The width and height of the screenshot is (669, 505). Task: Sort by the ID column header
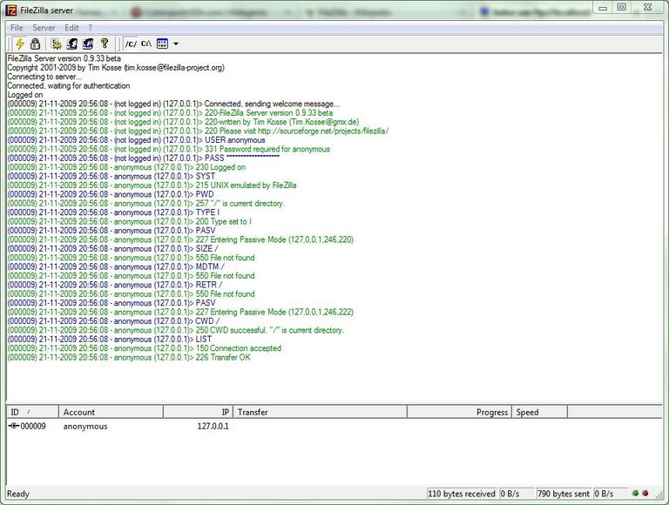pos(32,412)
